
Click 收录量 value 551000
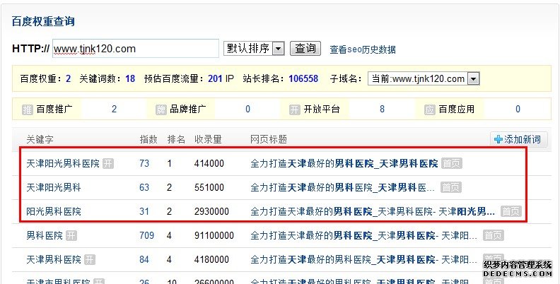[x=209, y=188]
